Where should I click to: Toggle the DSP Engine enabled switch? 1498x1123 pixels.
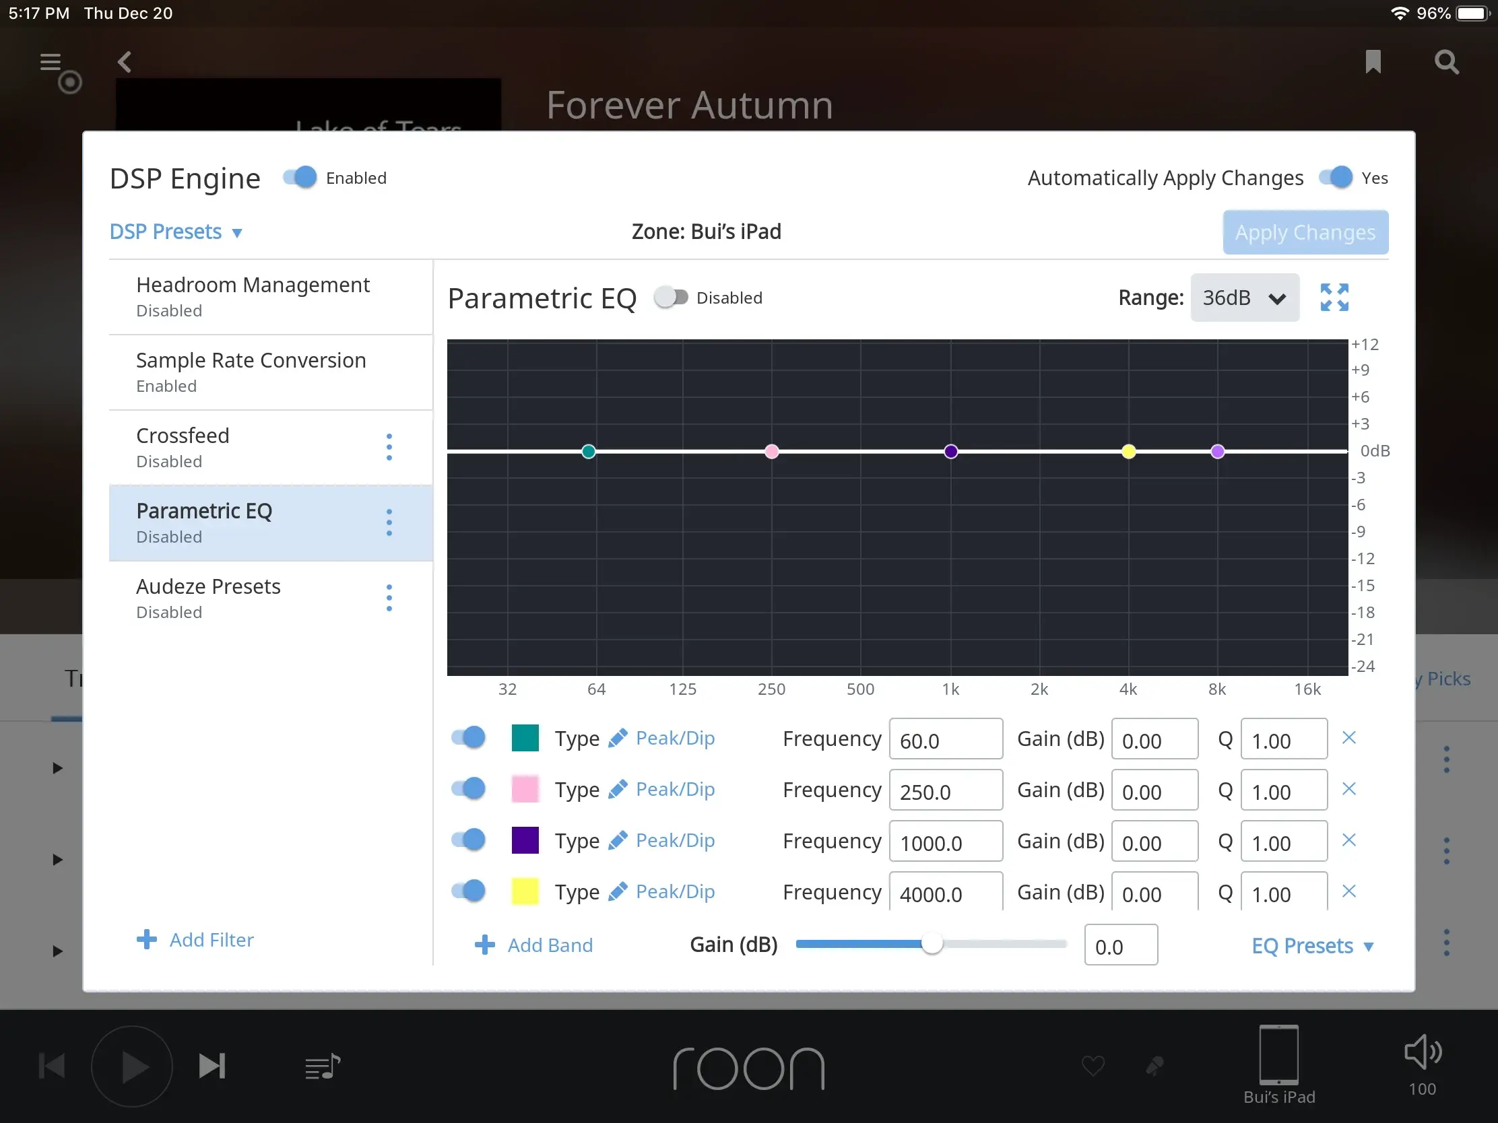click(x=300, y=177)
